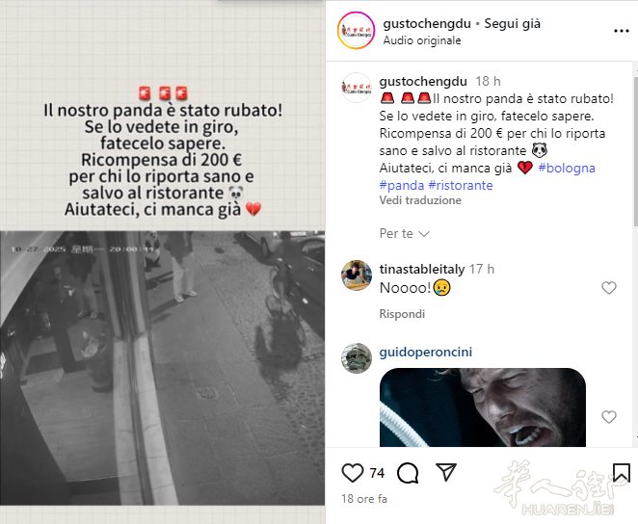Like the post with the heart icon

(353, 473)
